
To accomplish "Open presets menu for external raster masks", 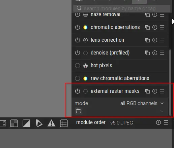I will click(x=162, y=91).
